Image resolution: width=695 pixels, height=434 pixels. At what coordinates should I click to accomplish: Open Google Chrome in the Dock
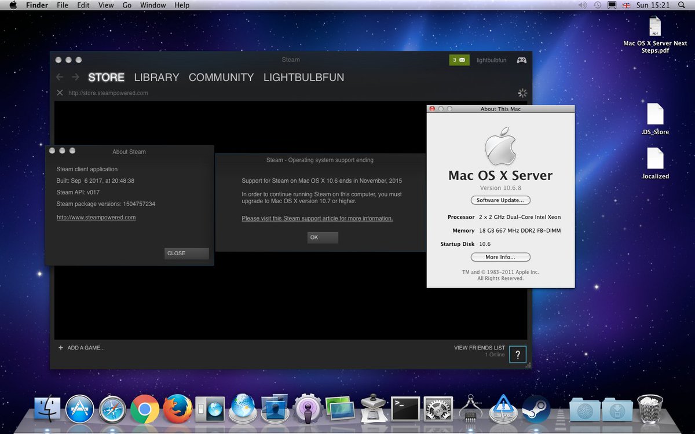(x=145, y=410)
